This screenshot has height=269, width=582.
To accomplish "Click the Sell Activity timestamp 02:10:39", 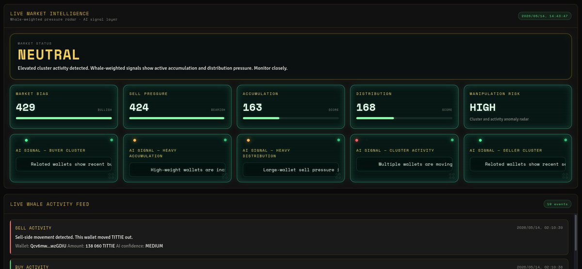I will (539, 227).
